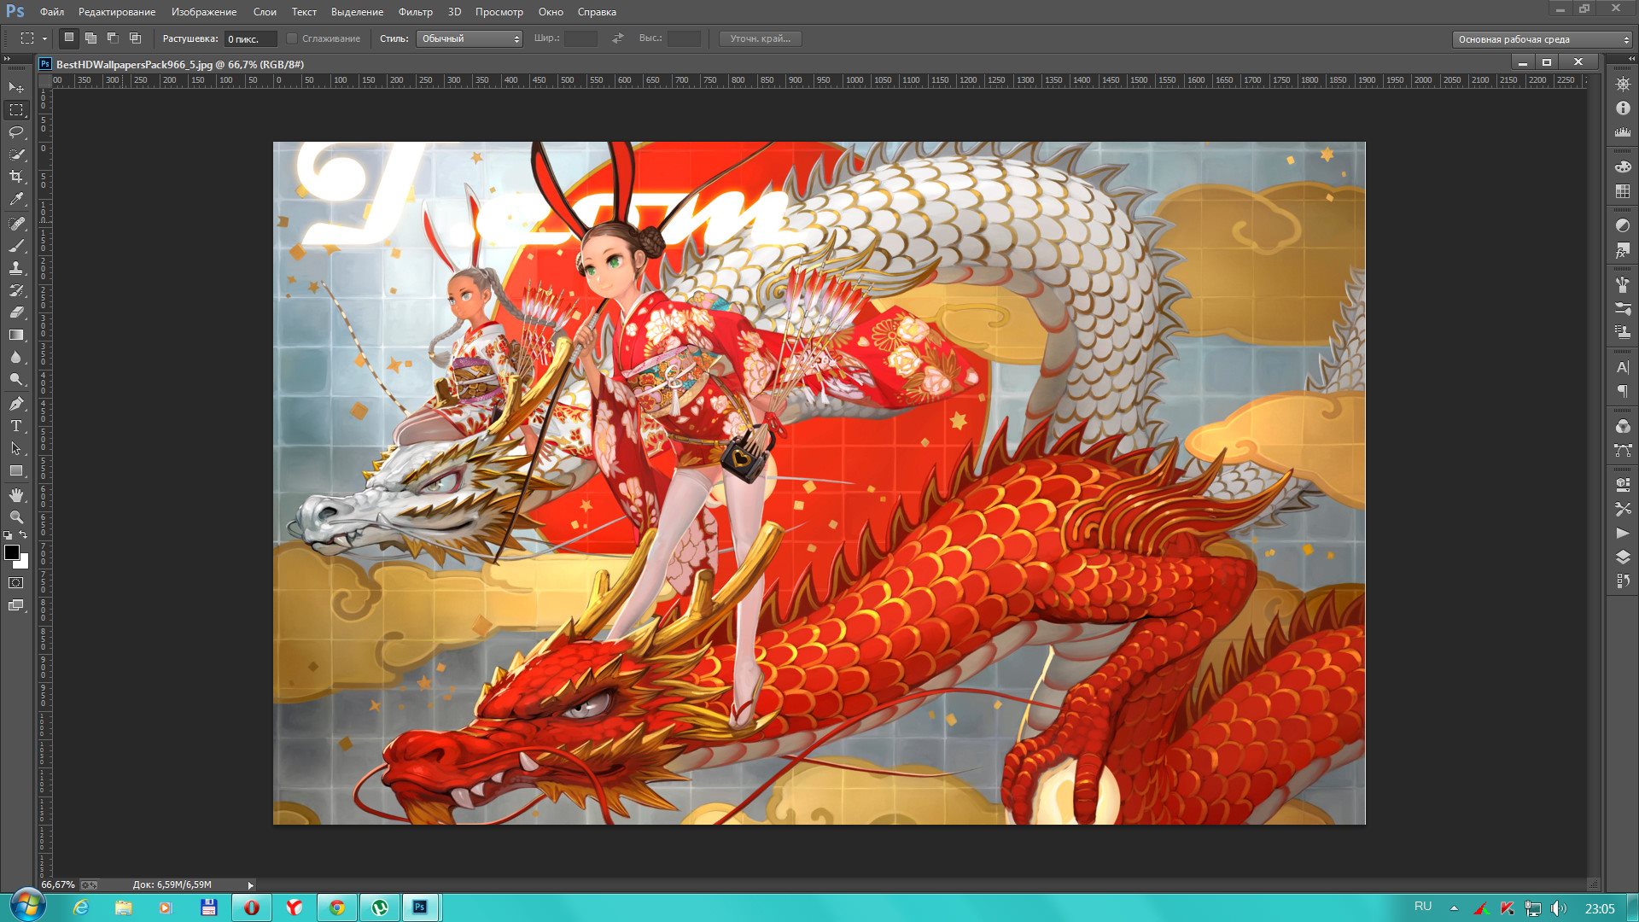Swap width and height arrows button
This screenshot has height=922, width=1639.
pos(618,38)
